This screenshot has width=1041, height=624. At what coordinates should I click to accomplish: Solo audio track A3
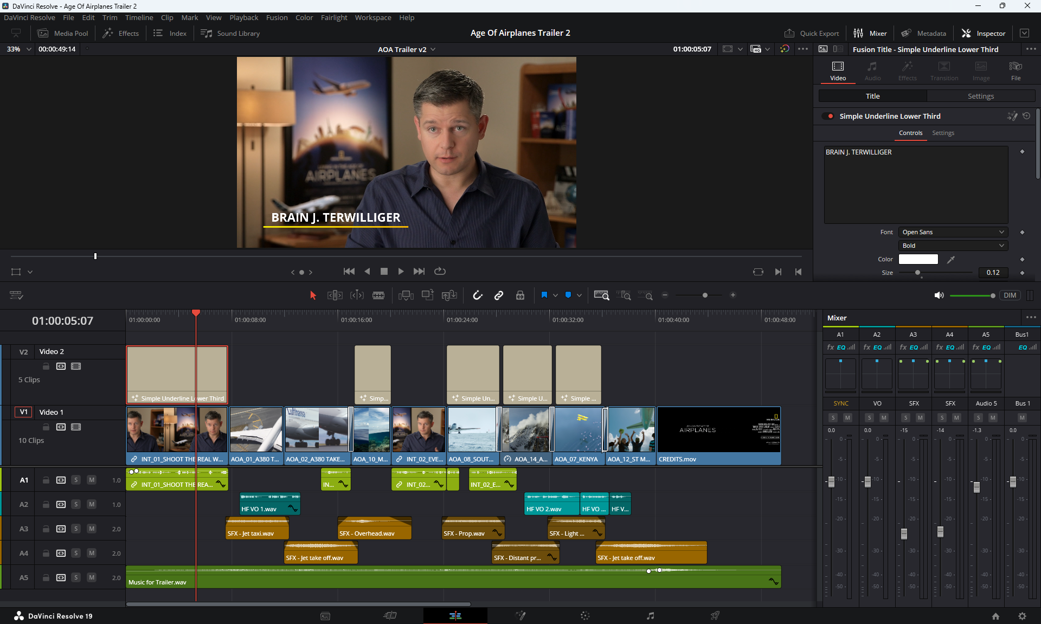76,529
